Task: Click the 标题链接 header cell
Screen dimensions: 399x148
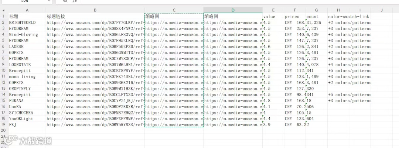Action: tap(95, 16)
